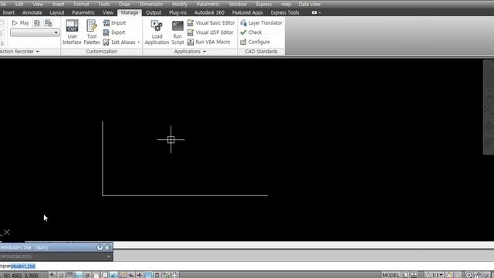Open the Express menu
Viewport: 494px width, 278px height.
(264, 4)
